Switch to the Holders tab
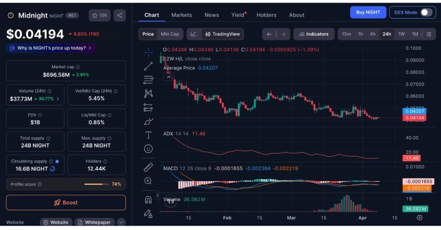The image size is (441, 230). [266, 15]
